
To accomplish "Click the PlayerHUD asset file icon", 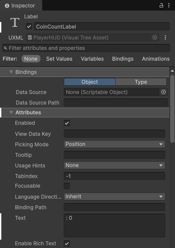I will point(30,37).
